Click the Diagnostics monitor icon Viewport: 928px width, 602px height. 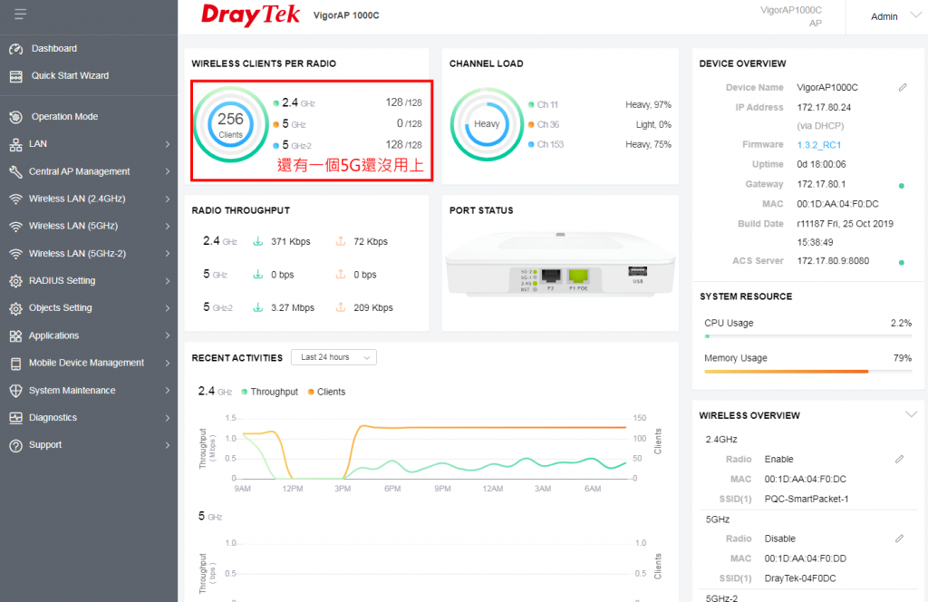pyautogui.click(x=16, y=418)
